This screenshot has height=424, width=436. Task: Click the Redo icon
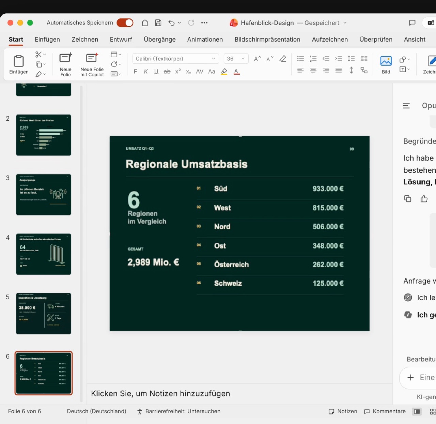point(191,23)
